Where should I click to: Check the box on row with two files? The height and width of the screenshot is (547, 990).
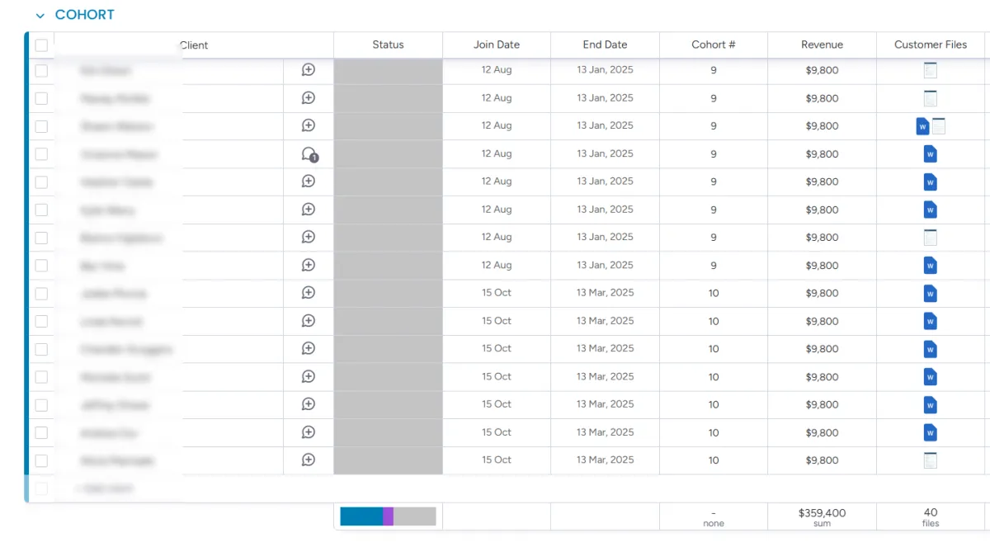[41, 126]
